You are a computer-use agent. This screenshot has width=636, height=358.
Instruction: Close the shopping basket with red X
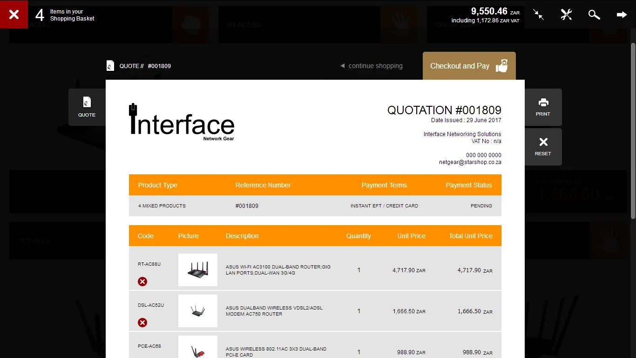click(14, 14)
